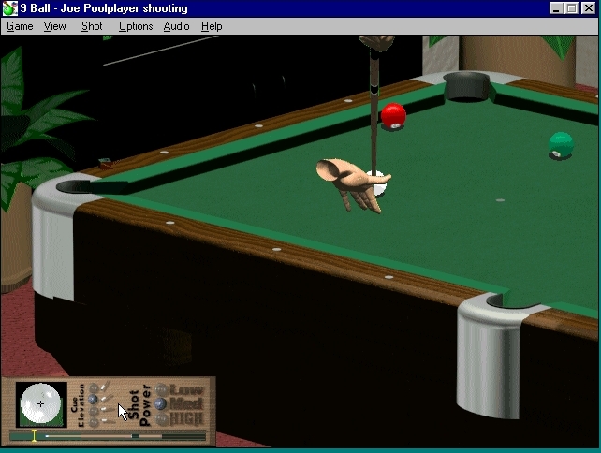Open the Shot menu
The width and height of the screenshot is (601, 453).
click(92, 26)
